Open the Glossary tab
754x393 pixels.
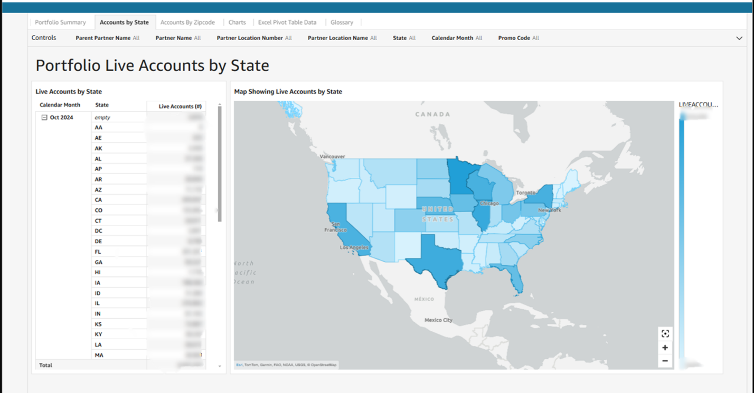(x=342, y=22)
